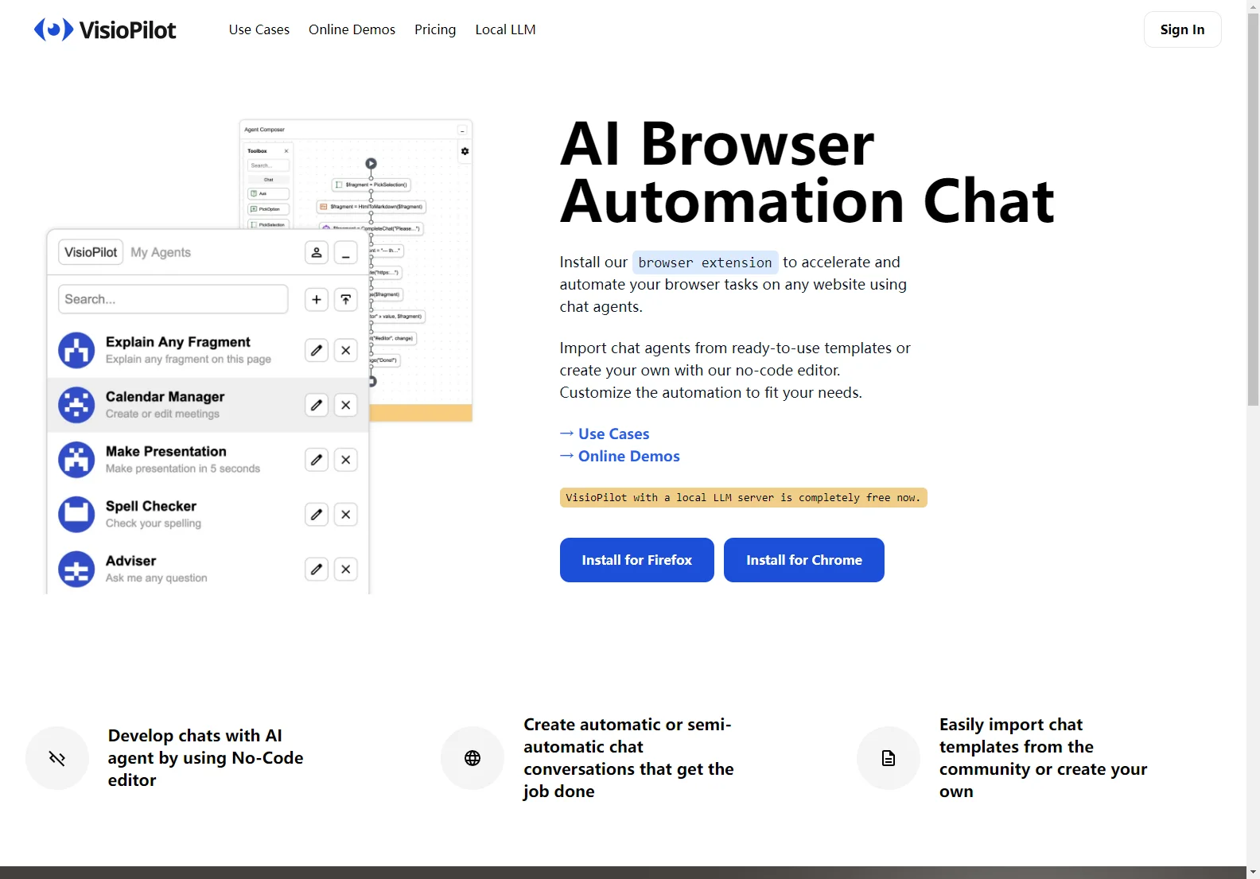Click the user profile icon in panel
The image size is (1260, 879).
point(317,253)
